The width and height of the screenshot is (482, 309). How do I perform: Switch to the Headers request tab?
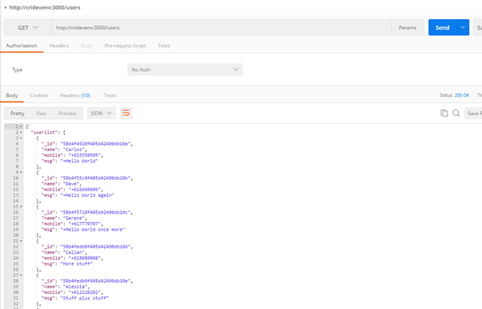pos(59,46)
